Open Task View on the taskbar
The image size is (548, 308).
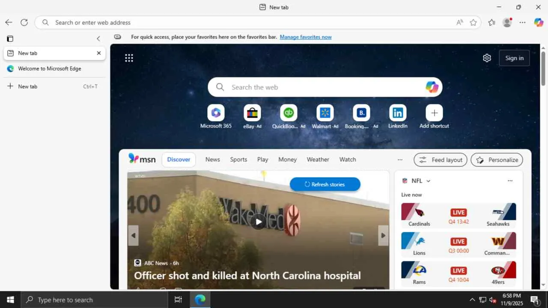179,300
